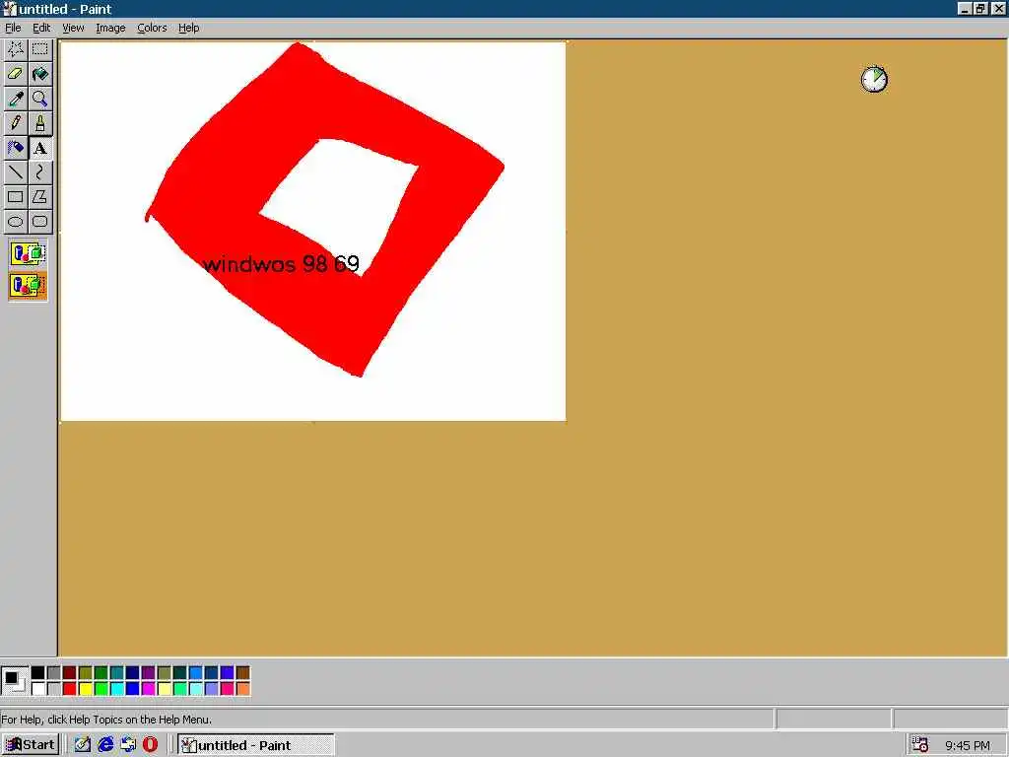This screenshot has height=757, width=1009.
Task: Pick the brown color swatch
Action: (242, 673)
